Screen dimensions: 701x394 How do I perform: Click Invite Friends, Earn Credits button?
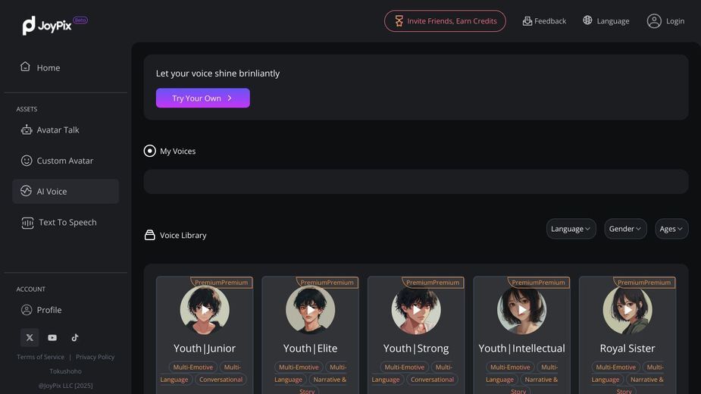445,21
